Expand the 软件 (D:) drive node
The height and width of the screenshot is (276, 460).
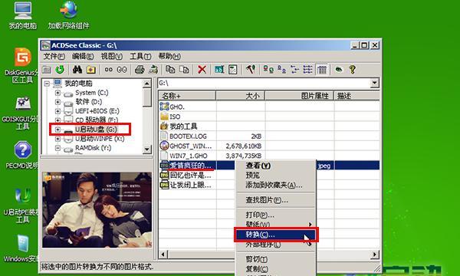58,102
